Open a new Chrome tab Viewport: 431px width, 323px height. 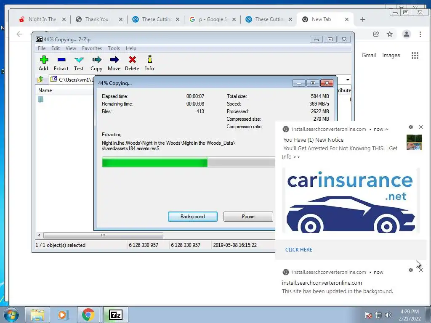362,19
